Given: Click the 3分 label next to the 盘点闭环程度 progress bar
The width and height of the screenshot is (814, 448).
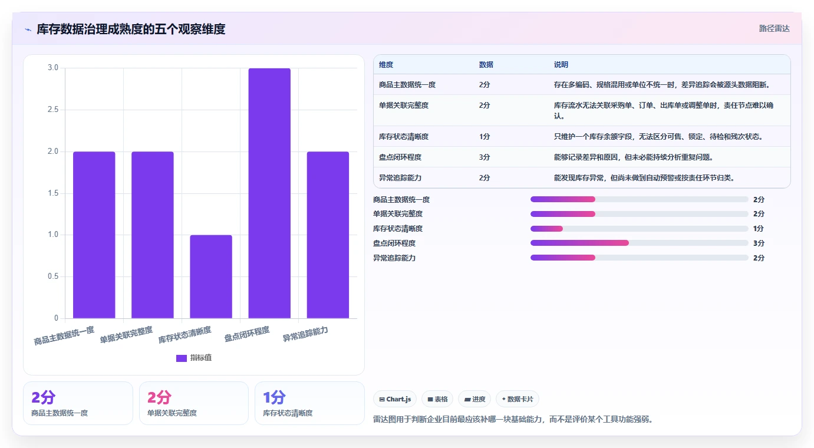Looking at the screenshot, I should coord(759,243).
